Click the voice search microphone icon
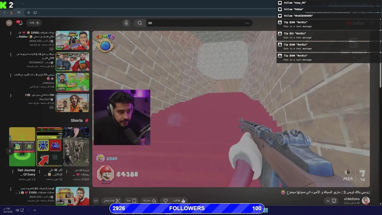This screenshot has height=215, width=382. click(126, 23)
